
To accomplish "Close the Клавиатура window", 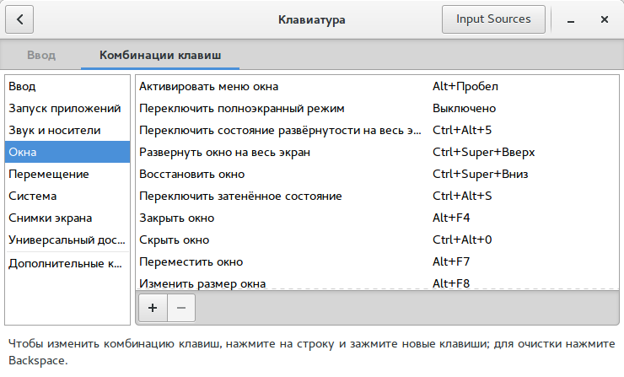I will pos(604,19).
